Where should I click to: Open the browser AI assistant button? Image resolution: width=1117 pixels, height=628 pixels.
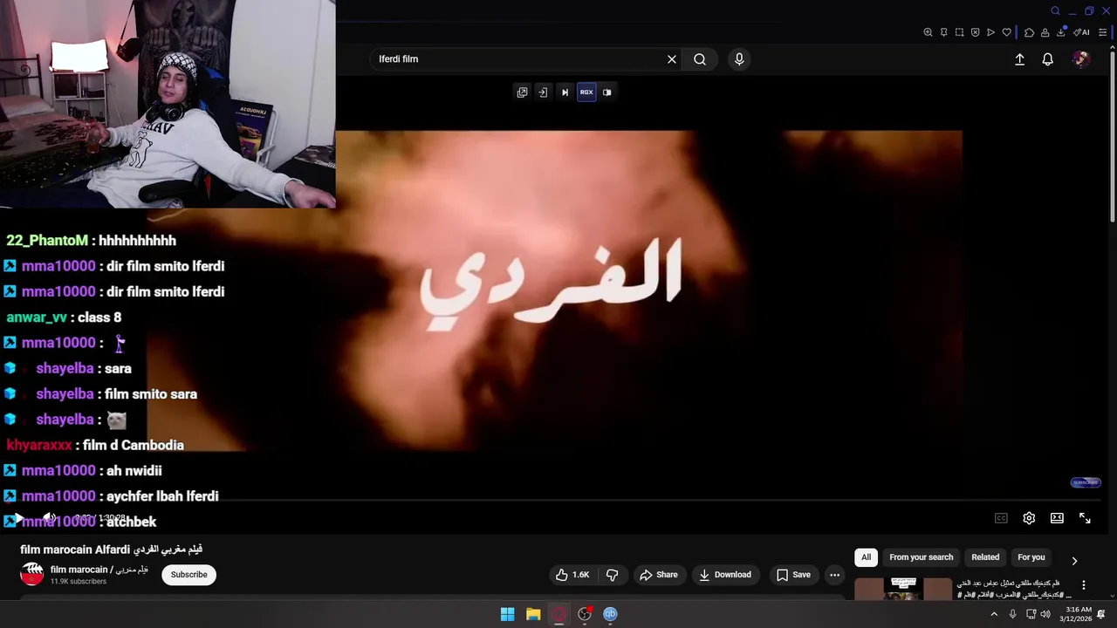coord(1082,32)
